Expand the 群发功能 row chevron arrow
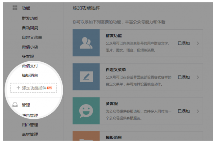This screenshot has height=143, width=216. pyautogui.click(x=197, y=43)
